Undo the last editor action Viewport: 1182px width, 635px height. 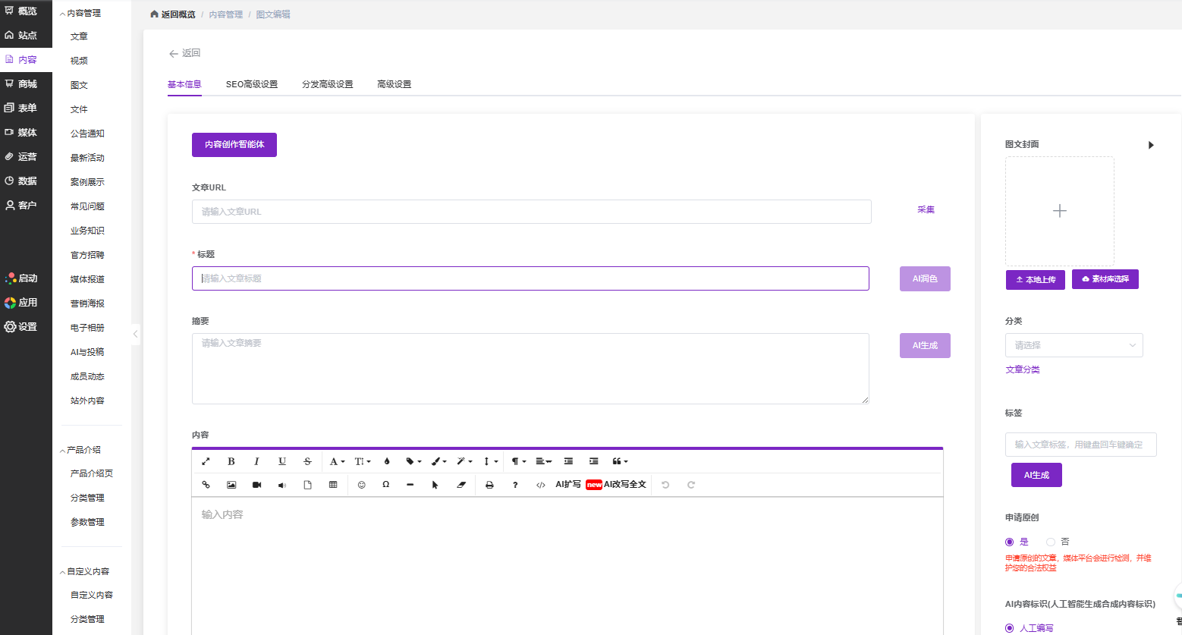pos(665,485)
